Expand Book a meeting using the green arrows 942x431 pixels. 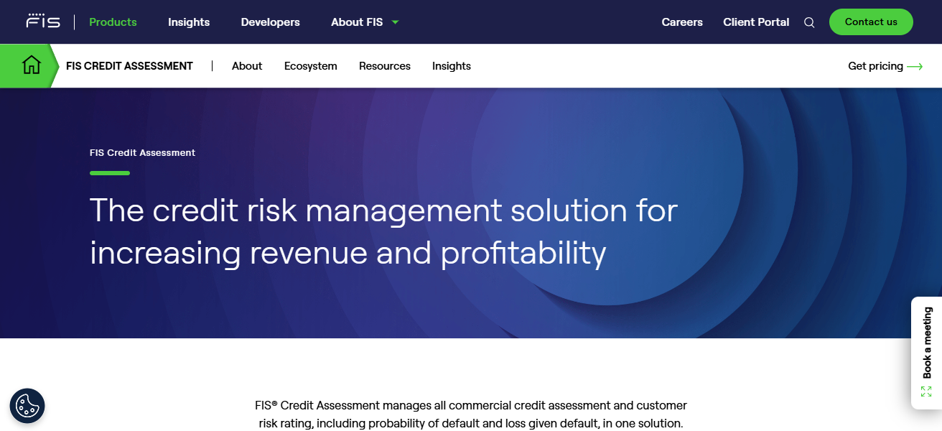(926, 390)
